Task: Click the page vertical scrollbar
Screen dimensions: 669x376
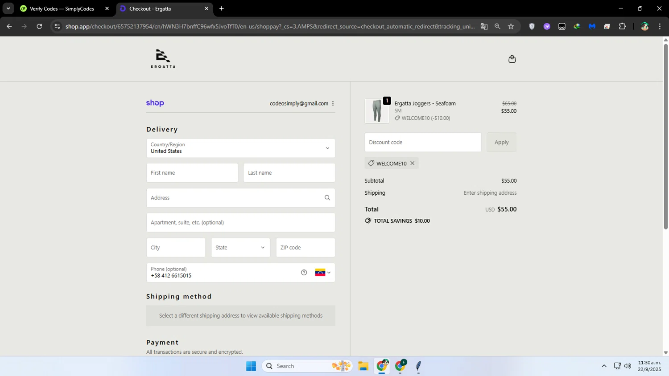Action: tap(665, 136)
